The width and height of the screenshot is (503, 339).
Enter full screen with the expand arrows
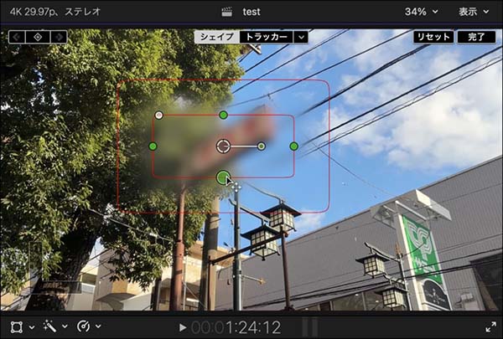coord(490,326)
